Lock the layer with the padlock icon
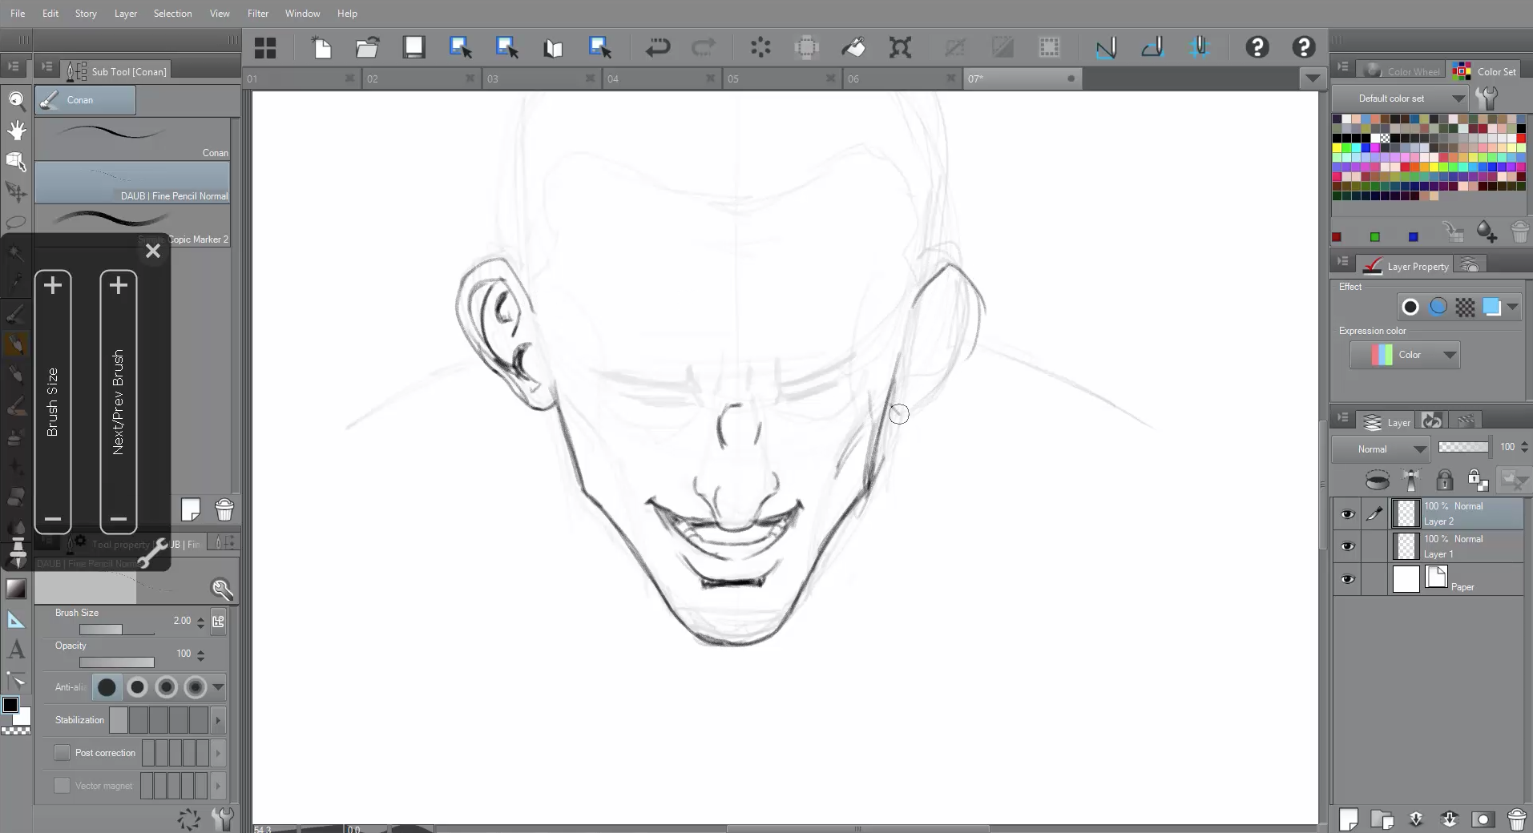The image size is (1533, 833). (1444, 480)
